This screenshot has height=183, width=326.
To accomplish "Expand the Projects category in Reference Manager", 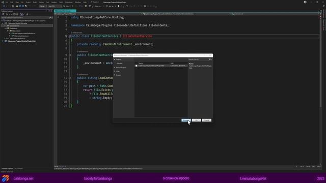I will (x=114, y=59).
